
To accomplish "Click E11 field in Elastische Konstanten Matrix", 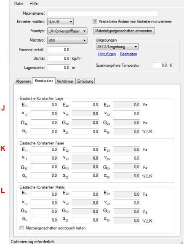I will pyautogui.click(x=44, y=194).
